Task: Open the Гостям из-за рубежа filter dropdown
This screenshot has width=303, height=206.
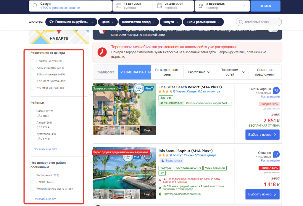Action: tap(71, 22)
